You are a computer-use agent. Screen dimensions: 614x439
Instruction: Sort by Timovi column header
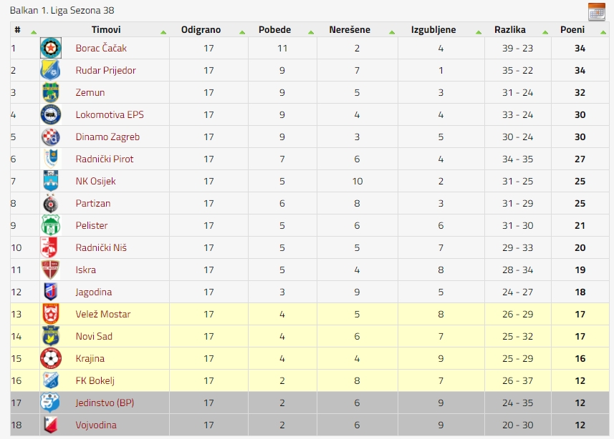tap(106, 30)
